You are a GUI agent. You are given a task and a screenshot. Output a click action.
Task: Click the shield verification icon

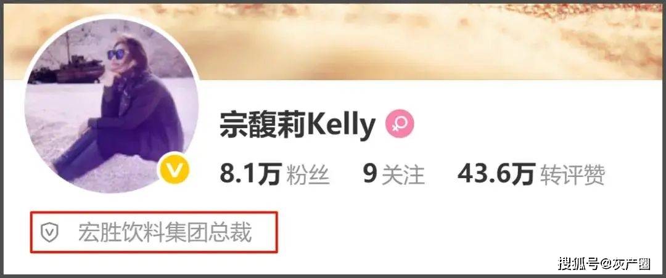pos(49,232)
